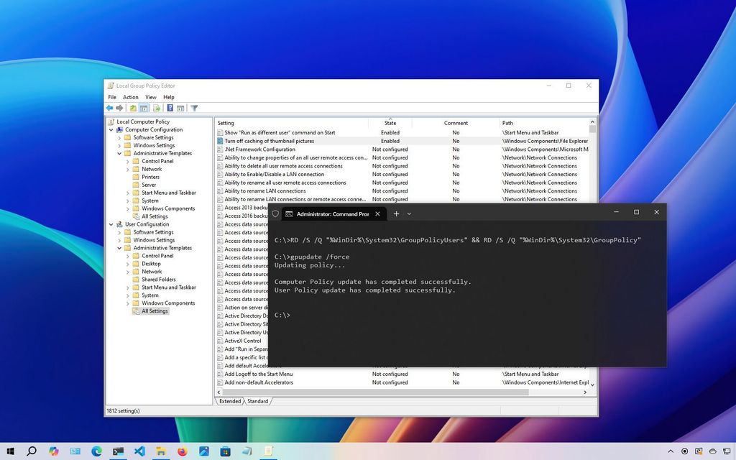
Task: Select the Action menu
Action: click(130, 97)
